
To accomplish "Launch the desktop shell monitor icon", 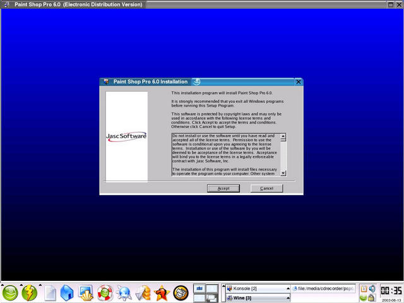I will point(86,293).
